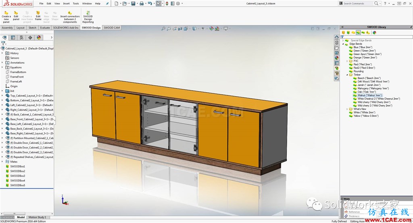Open the PropertyManager tab icon

coord(13,37)
